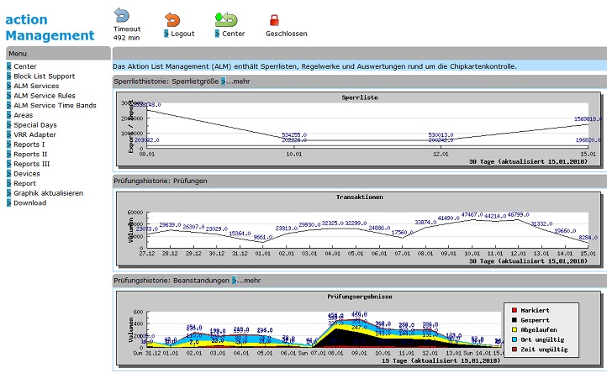Image resolution: width=607 pixels, height=373 pixels.
Task: Click the orange Logout arrow icon
Action: [172, 18]
